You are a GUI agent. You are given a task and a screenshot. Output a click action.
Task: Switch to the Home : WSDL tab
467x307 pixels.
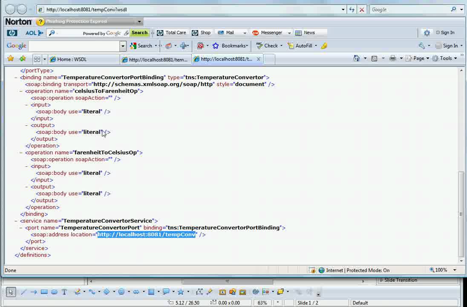point(84,59)
